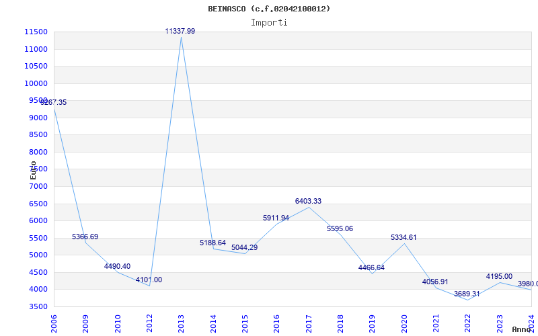Screen dimensions: 538x336
Task: Click the y-axis value 10500
Action: point(36,66)
